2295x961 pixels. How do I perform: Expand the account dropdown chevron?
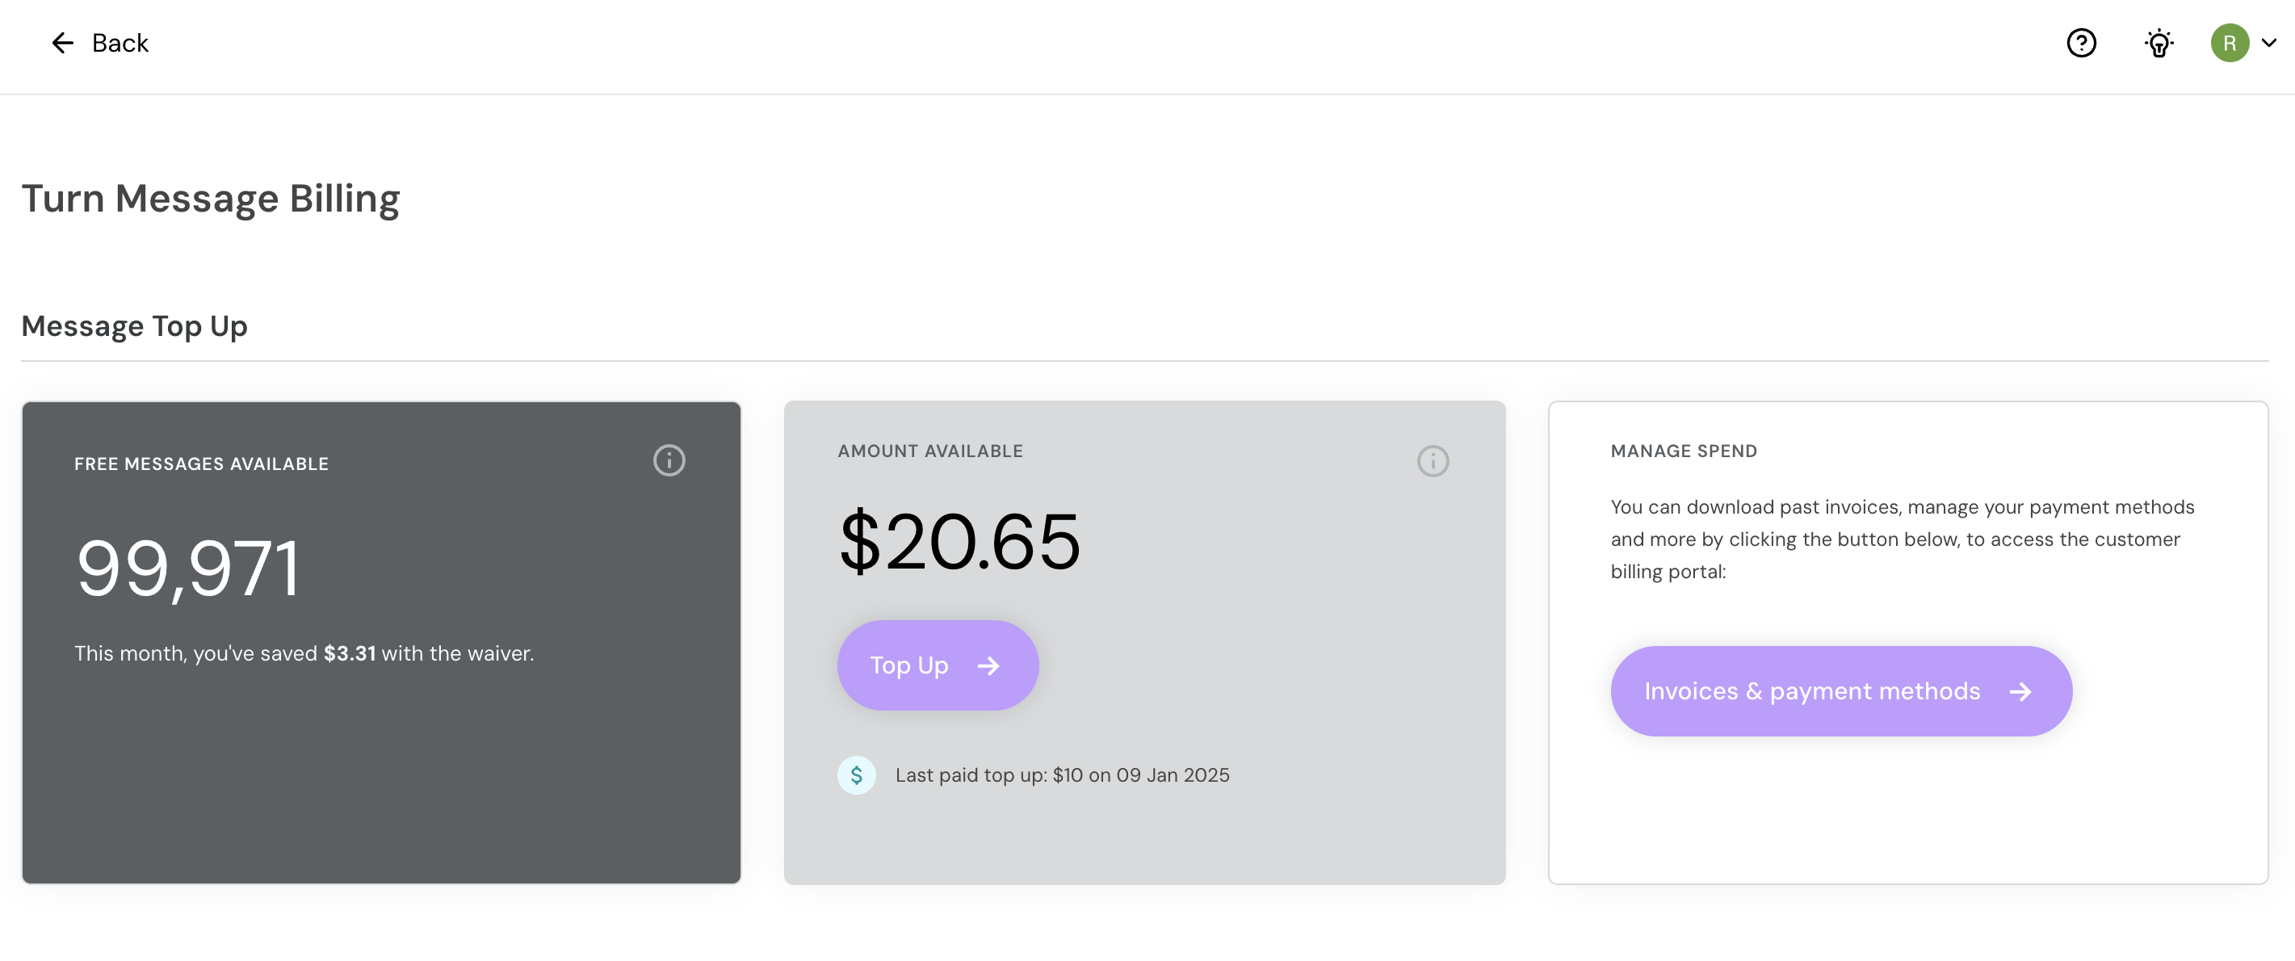tap(2269, 43)
